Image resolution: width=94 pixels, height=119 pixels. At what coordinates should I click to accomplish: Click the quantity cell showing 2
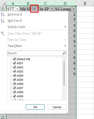[72, 14]
